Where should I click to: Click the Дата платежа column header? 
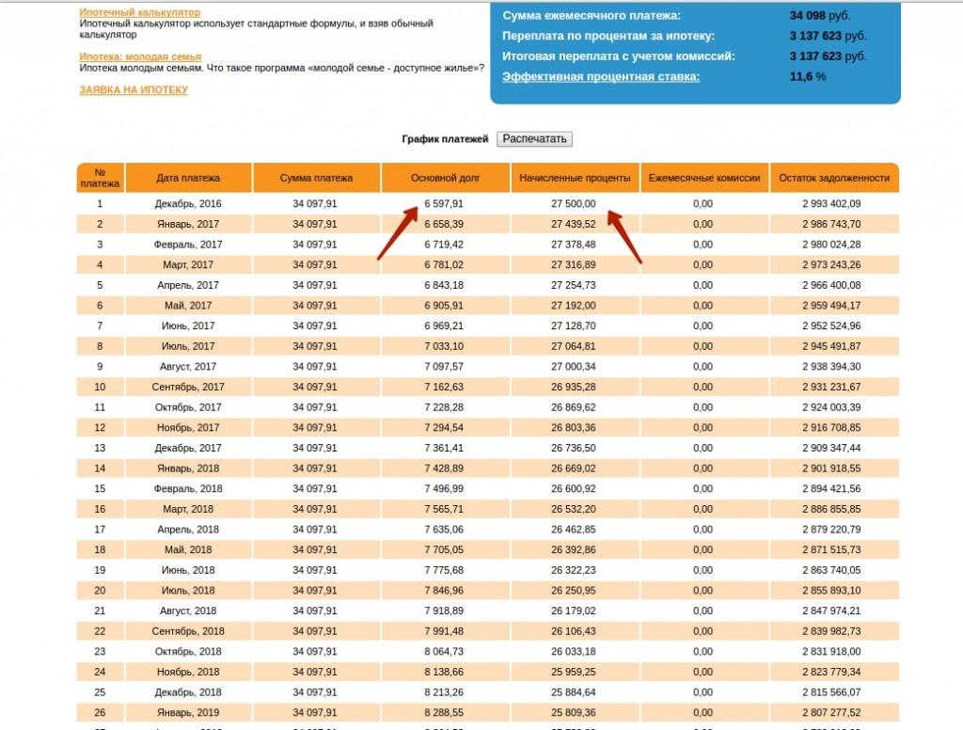tap(188, 178)
